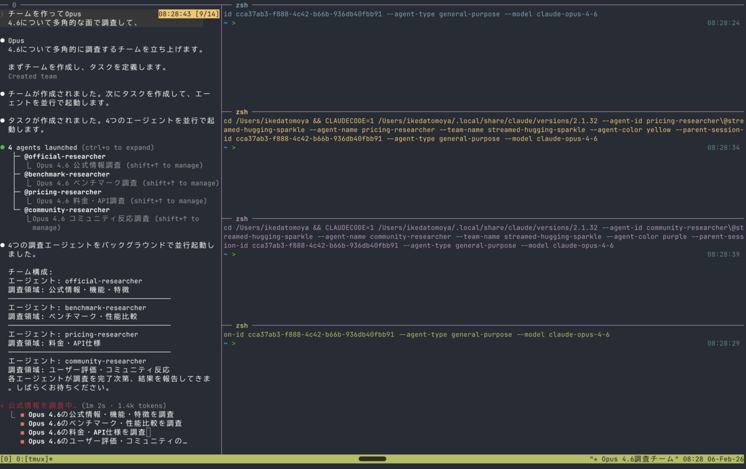Viewport: 746px width, 469px height.
Task: Click the shell prompt beside timestamp 08:28:39
Action: click(x=229, y=255)
